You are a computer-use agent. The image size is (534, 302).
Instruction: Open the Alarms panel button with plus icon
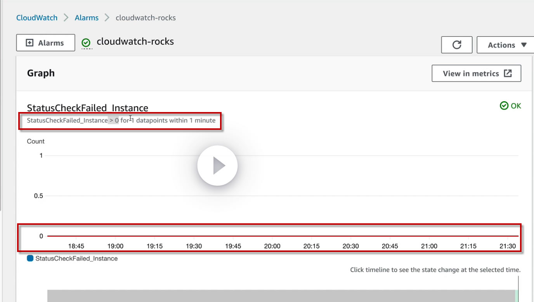[45, 43]
